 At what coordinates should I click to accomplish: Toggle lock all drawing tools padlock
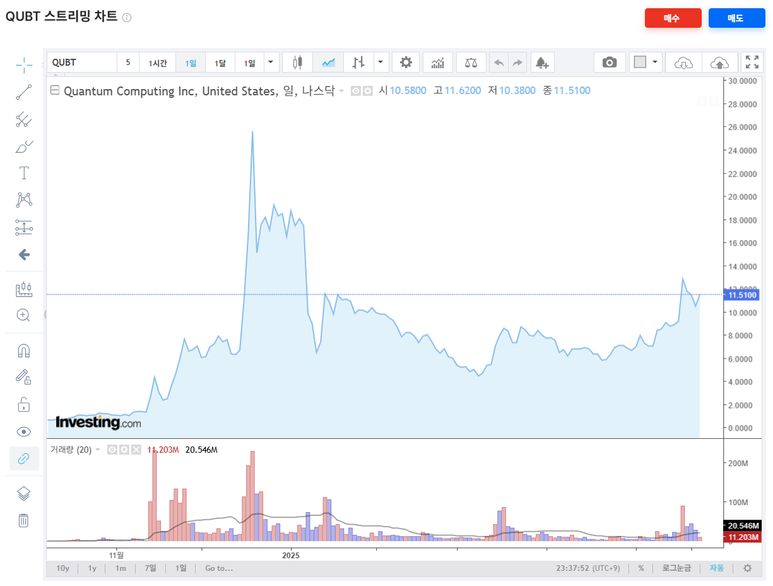coord(23,404)
